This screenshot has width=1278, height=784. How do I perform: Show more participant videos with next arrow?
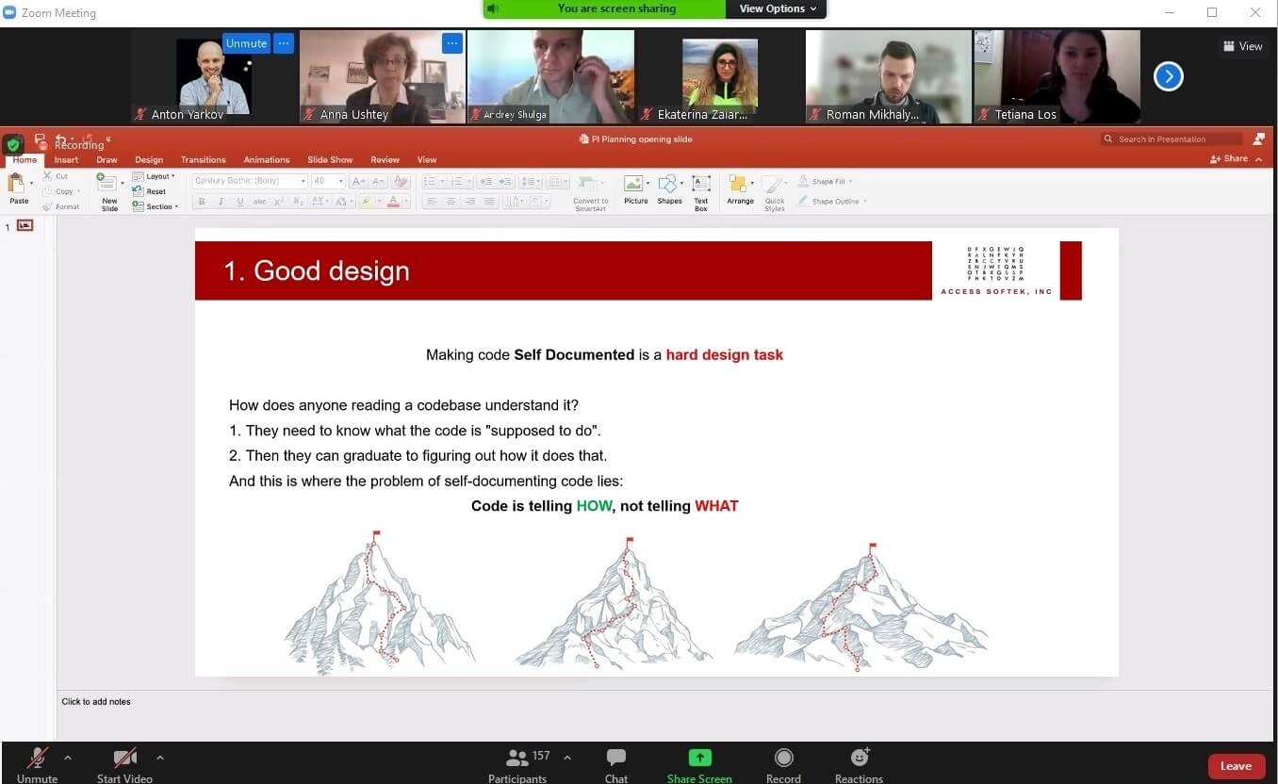[x=1168, y=76]
